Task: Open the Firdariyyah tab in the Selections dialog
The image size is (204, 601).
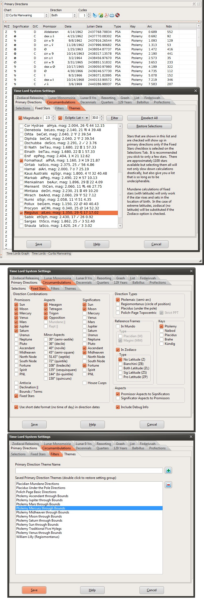Action: [148, 278]
